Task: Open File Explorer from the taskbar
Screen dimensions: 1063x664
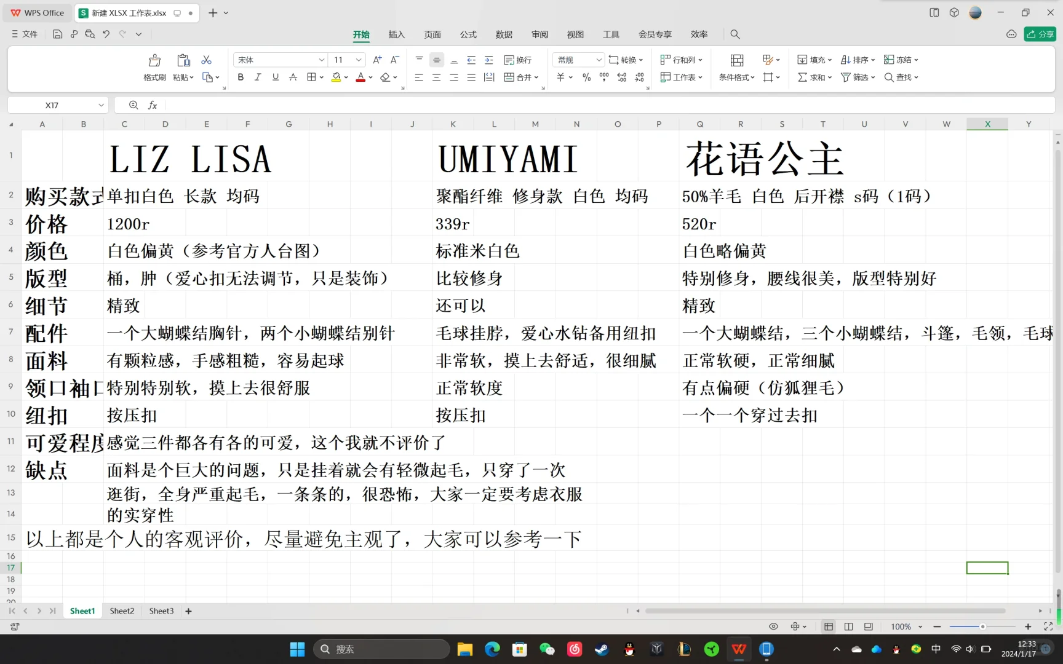Action: 465,649
